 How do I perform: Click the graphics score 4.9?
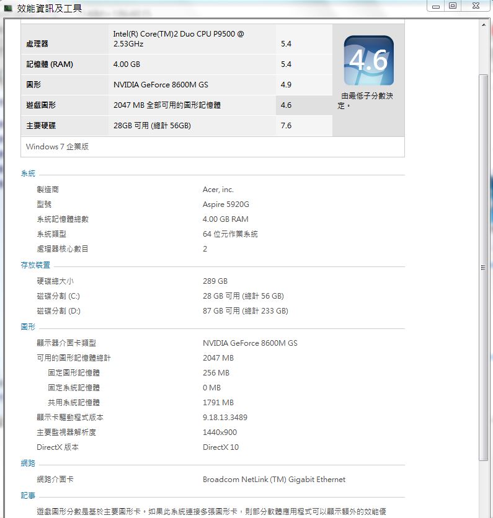coord(286,84)
